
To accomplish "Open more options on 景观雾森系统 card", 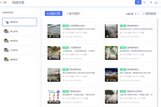I will pyautogui.click(x=153, y=69).
